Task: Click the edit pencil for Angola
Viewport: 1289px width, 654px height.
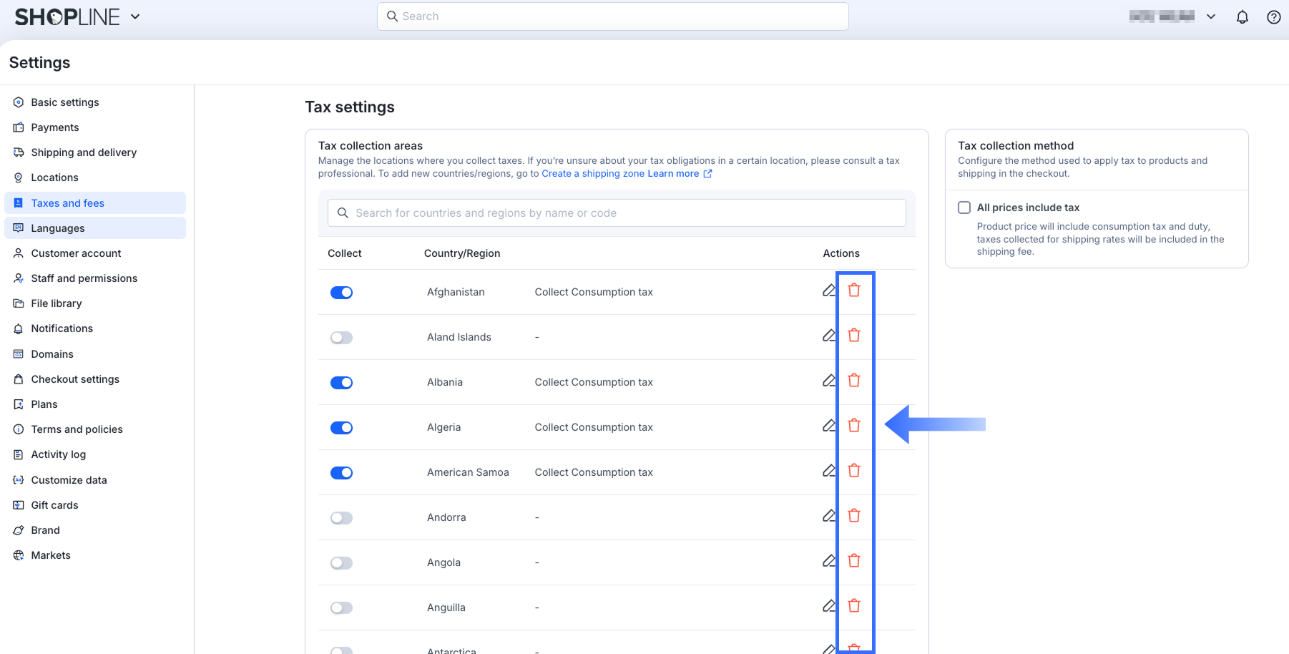Action: (x=828, y=561)
